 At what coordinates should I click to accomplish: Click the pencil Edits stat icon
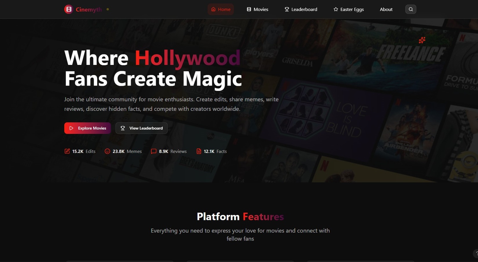click(67, 151)
